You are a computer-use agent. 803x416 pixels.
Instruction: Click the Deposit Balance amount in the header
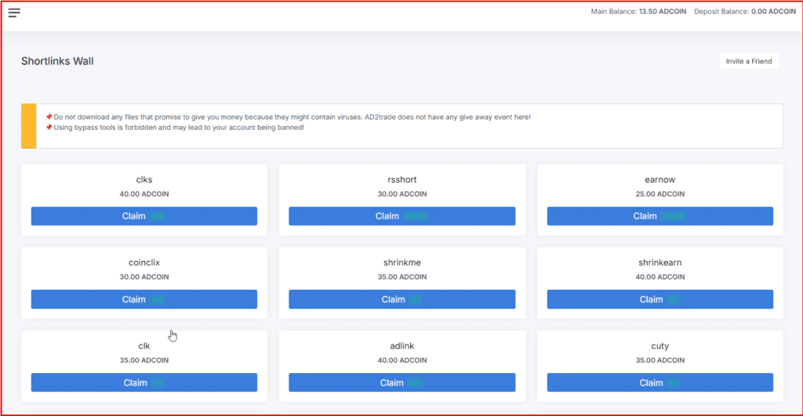pos(774,12)
